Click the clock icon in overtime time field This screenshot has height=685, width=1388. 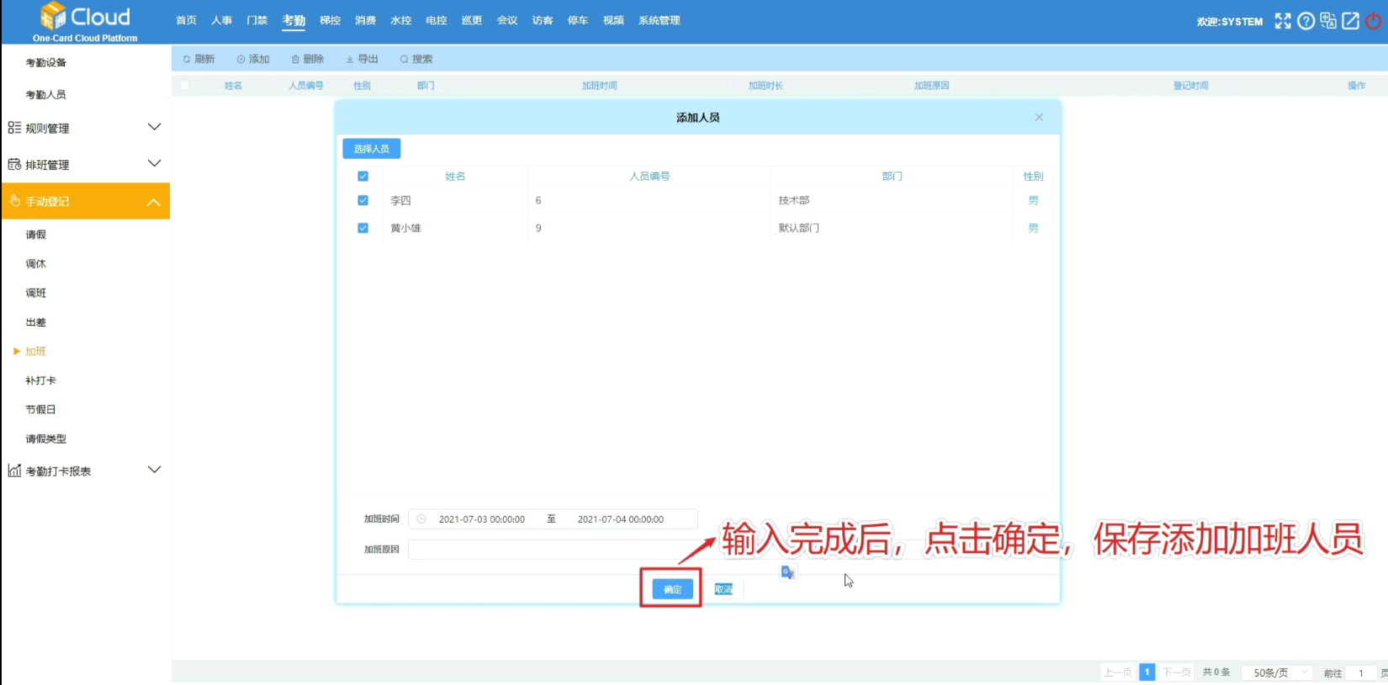pos(421,519)
